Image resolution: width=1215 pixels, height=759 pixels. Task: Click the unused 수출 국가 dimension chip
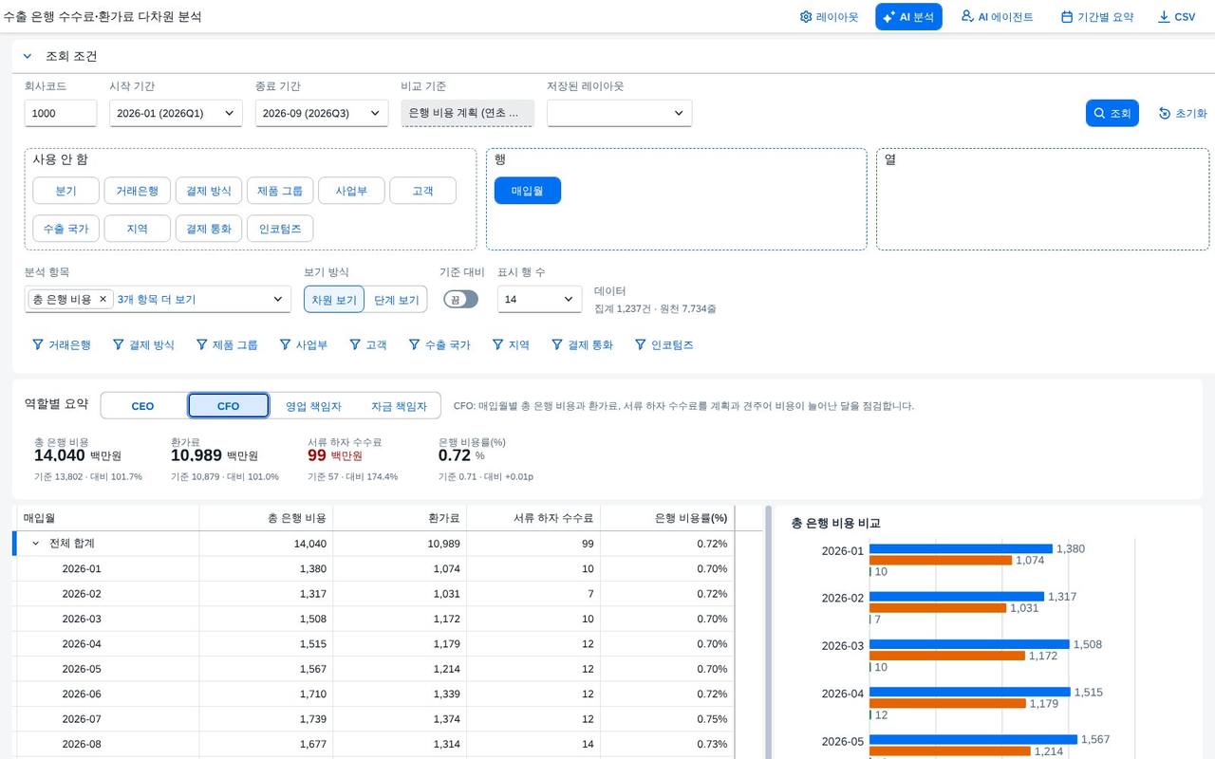[65, 229]
